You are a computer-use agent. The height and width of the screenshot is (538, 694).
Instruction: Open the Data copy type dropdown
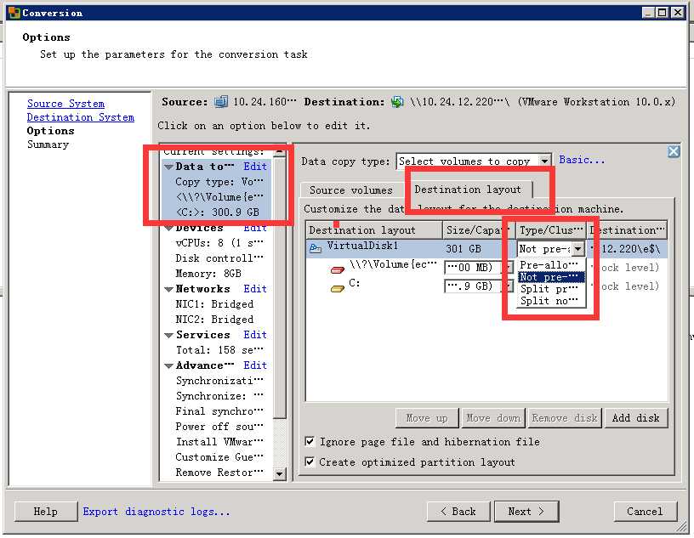tap(545, 161)
